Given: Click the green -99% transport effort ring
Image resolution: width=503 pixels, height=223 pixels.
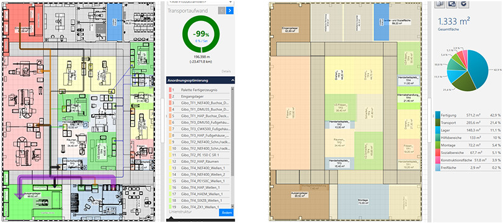Looking at the screenshot, I should tap(201, 34).
